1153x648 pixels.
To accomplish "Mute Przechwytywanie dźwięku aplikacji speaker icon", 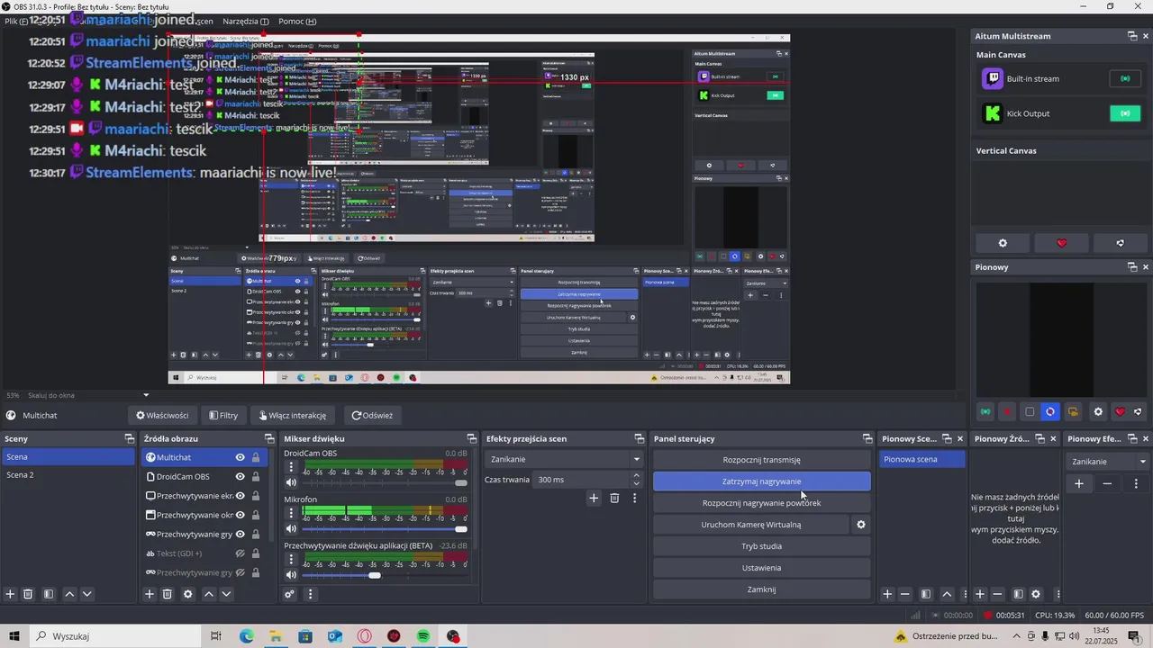I will (291, 575).
